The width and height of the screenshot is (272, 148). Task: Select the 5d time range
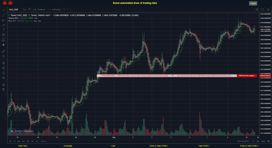click(x=32, y=141)
